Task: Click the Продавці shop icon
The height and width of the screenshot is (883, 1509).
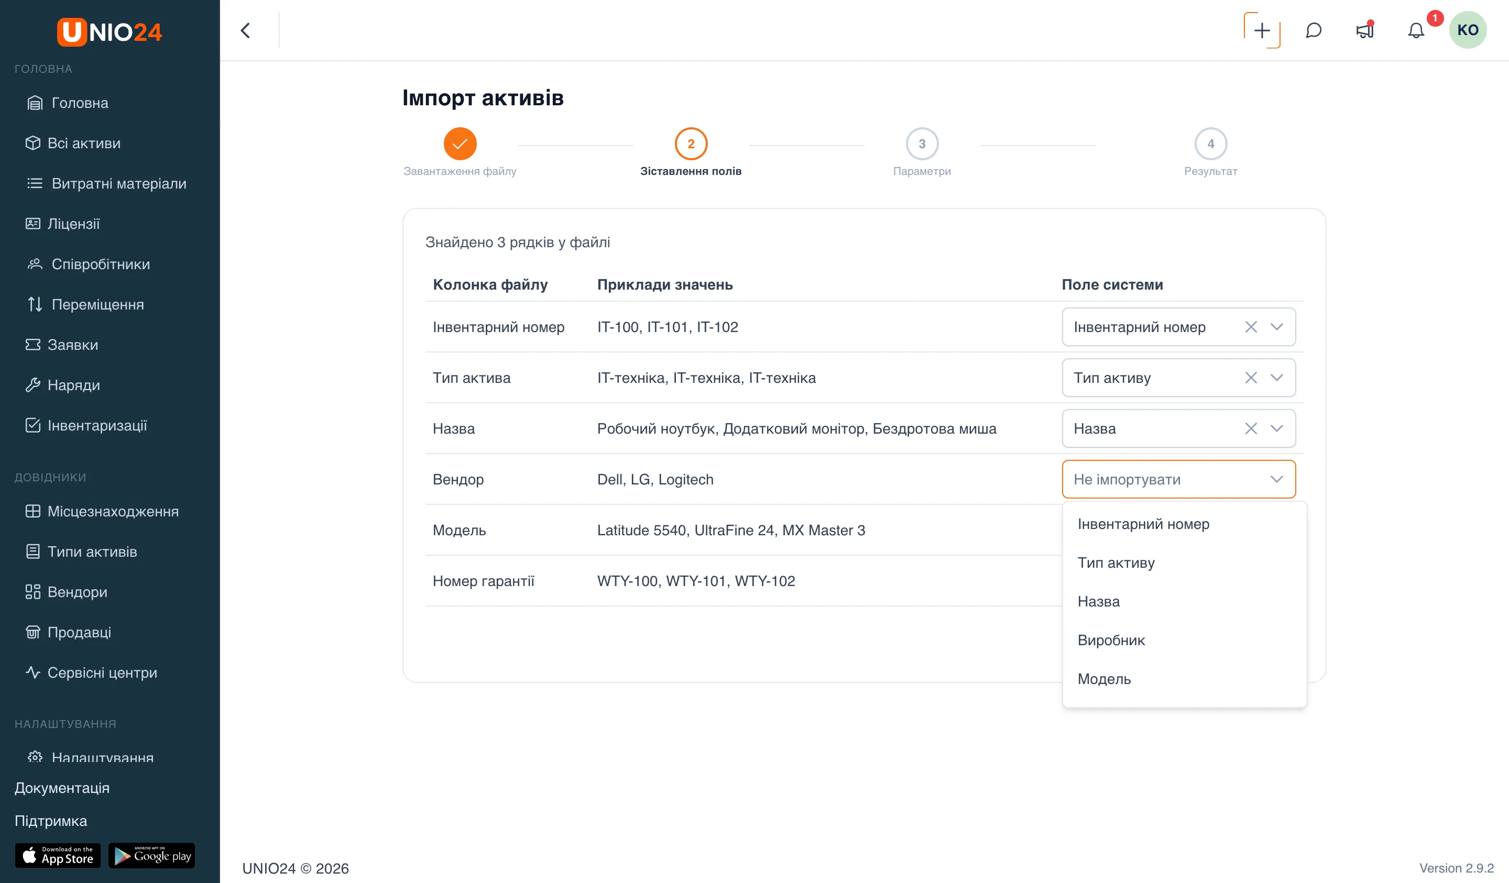Action: coord(33,632)
